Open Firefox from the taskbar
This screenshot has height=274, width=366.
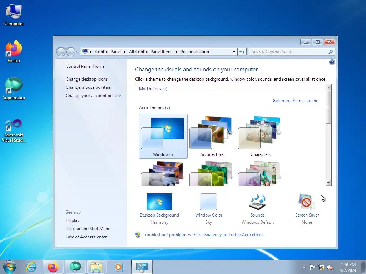[x=53, y=267]
